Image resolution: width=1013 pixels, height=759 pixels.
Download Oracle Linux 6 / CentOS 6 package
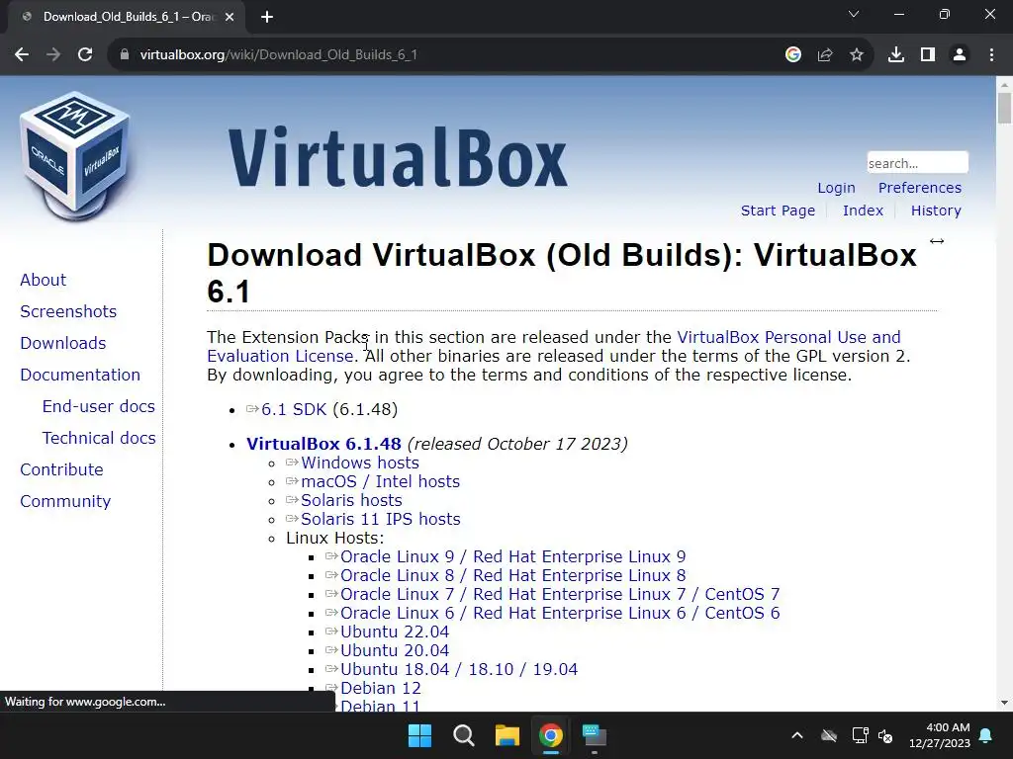click(560, 613)
